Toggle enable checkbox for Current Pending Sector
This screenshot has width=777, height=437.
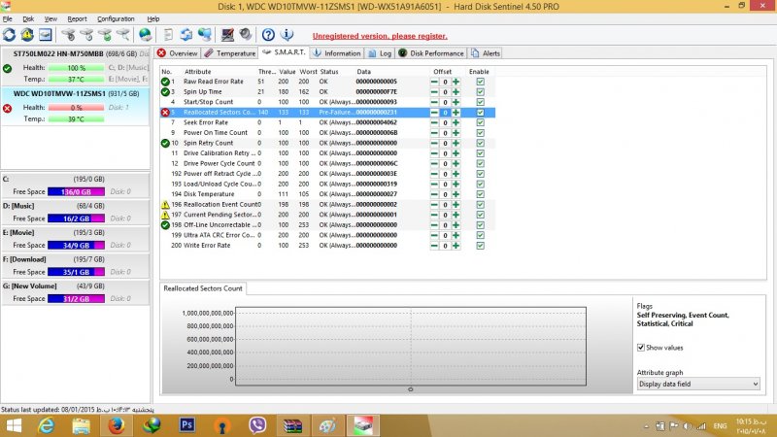pyautogui.click(x=480, y=215)
